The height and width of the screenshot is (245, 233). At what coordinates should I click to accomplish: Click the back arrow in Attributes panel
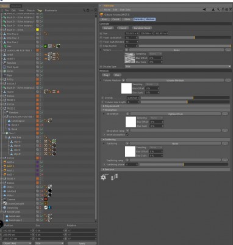[x=204, y=9]
